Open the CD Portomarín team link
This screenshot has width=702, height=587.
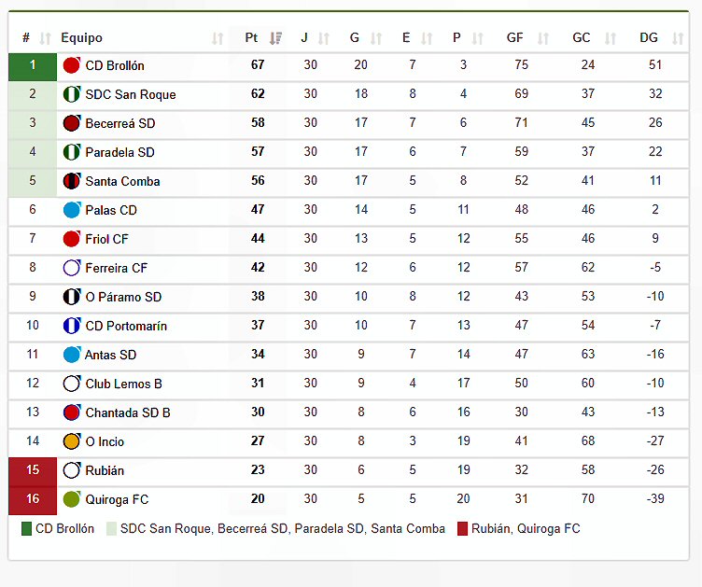click(x=126, y=326)
